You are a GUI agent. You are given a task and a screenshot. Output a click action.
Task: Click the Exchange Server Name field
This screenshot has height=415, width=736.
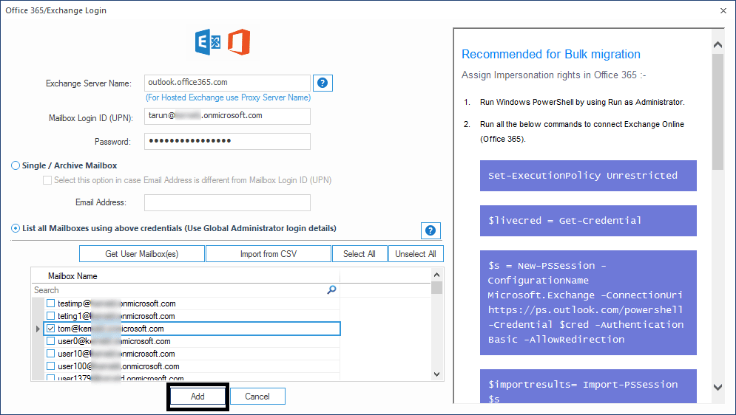click(x=227, y=83)
